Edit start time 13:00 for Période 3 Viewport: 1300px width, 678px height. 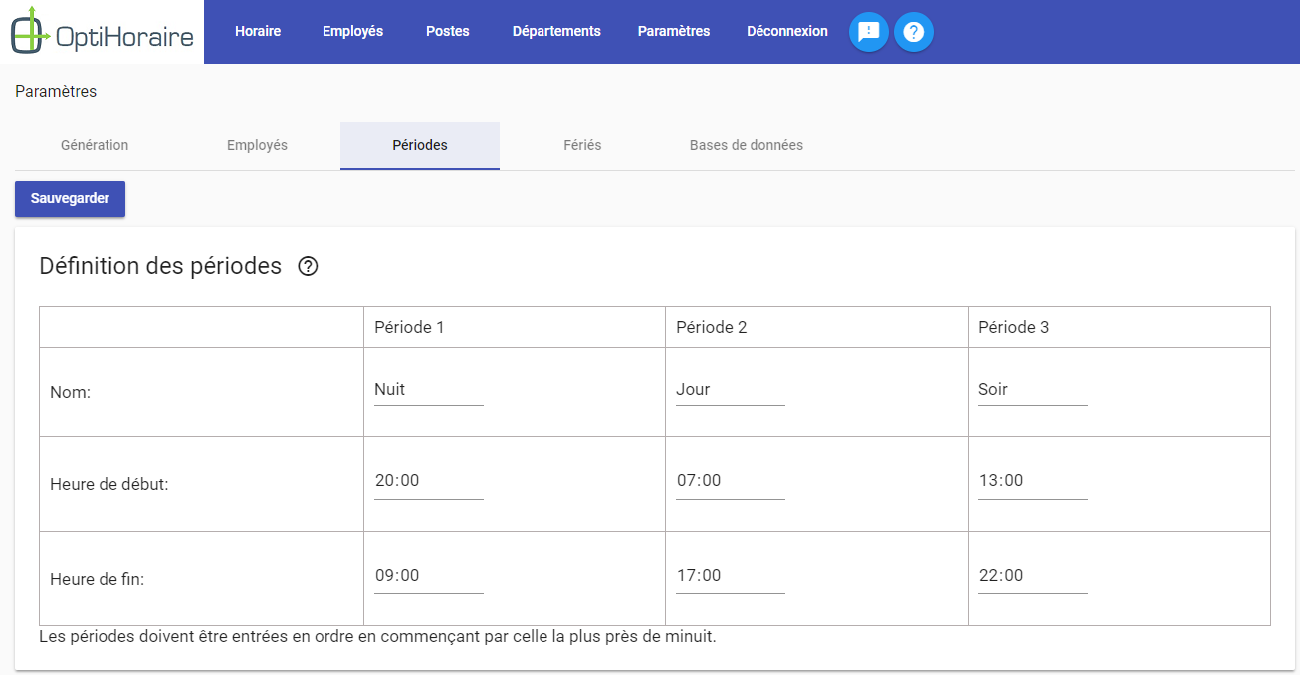pos(1033,481)
